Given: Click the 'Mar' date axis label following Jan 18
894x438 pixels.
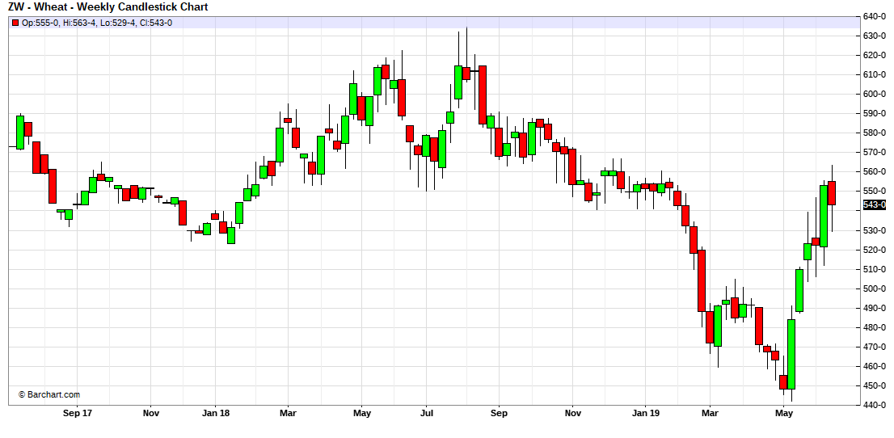Looking at the screenshot, I should [288, 412].
